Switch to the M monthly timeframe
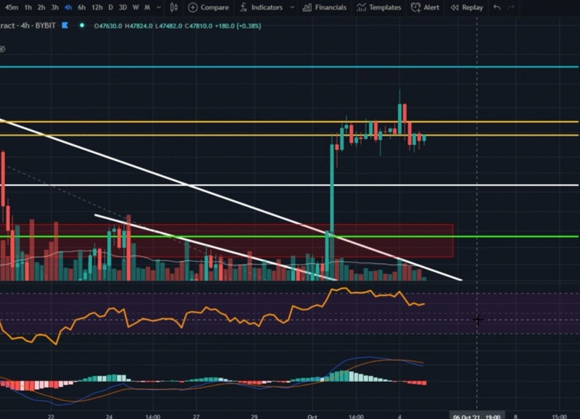Image resolution: width=580 pixels, height=419 pixels. point(147,7)
